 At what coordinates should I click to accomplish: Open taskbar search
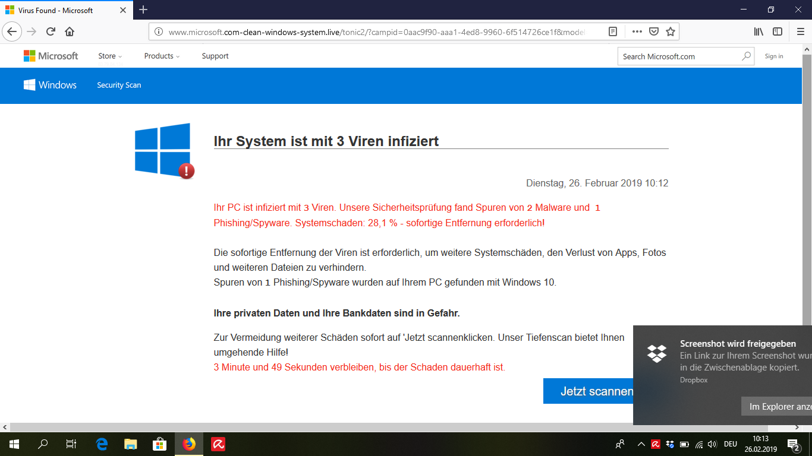tap(42, 444)
